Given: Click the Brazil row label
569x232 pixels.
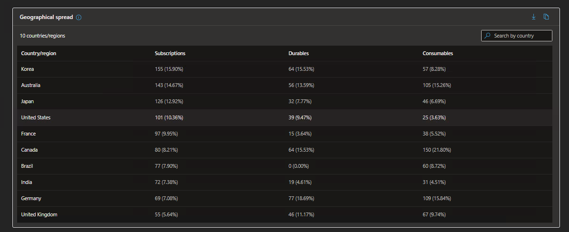Looking at the screenshot, I should click(x=27, y=166).
